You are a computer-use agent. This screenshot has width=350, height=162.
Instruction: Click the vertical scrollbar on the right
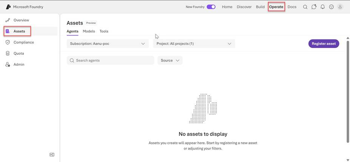coord(348,91)
